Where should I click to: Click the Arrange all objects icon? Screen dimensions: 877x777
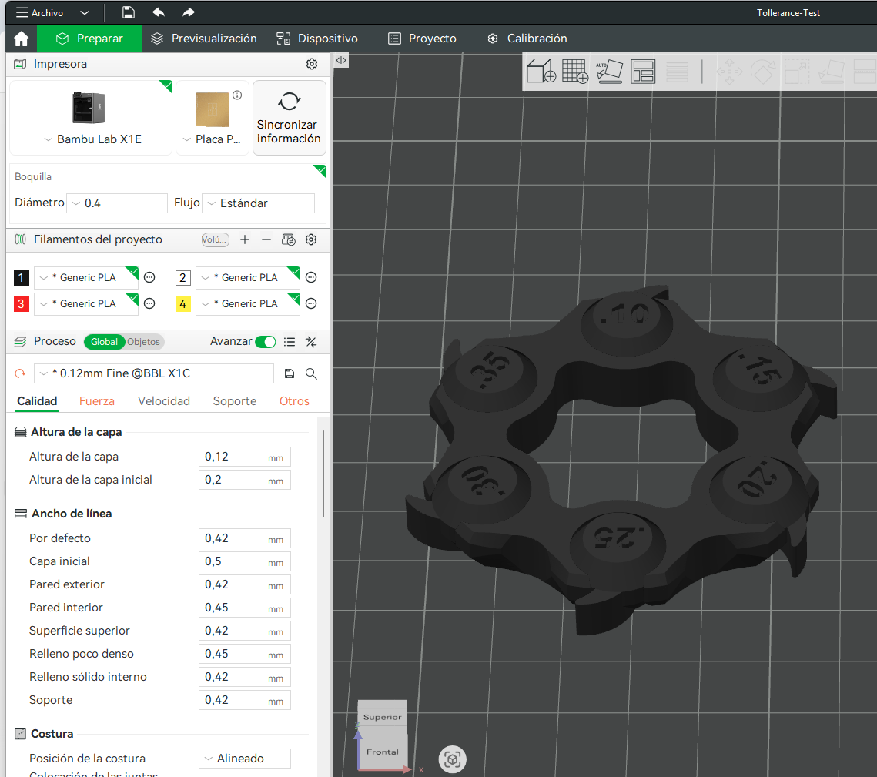[x=643, y=72]
